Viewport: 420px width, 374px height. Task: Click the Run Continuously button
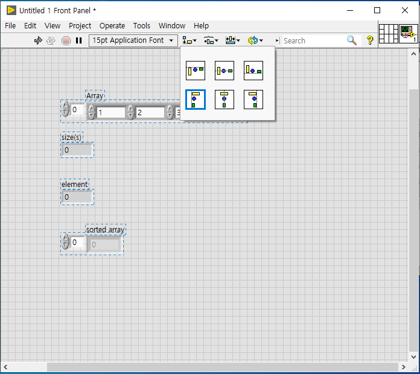pos(51,40)
